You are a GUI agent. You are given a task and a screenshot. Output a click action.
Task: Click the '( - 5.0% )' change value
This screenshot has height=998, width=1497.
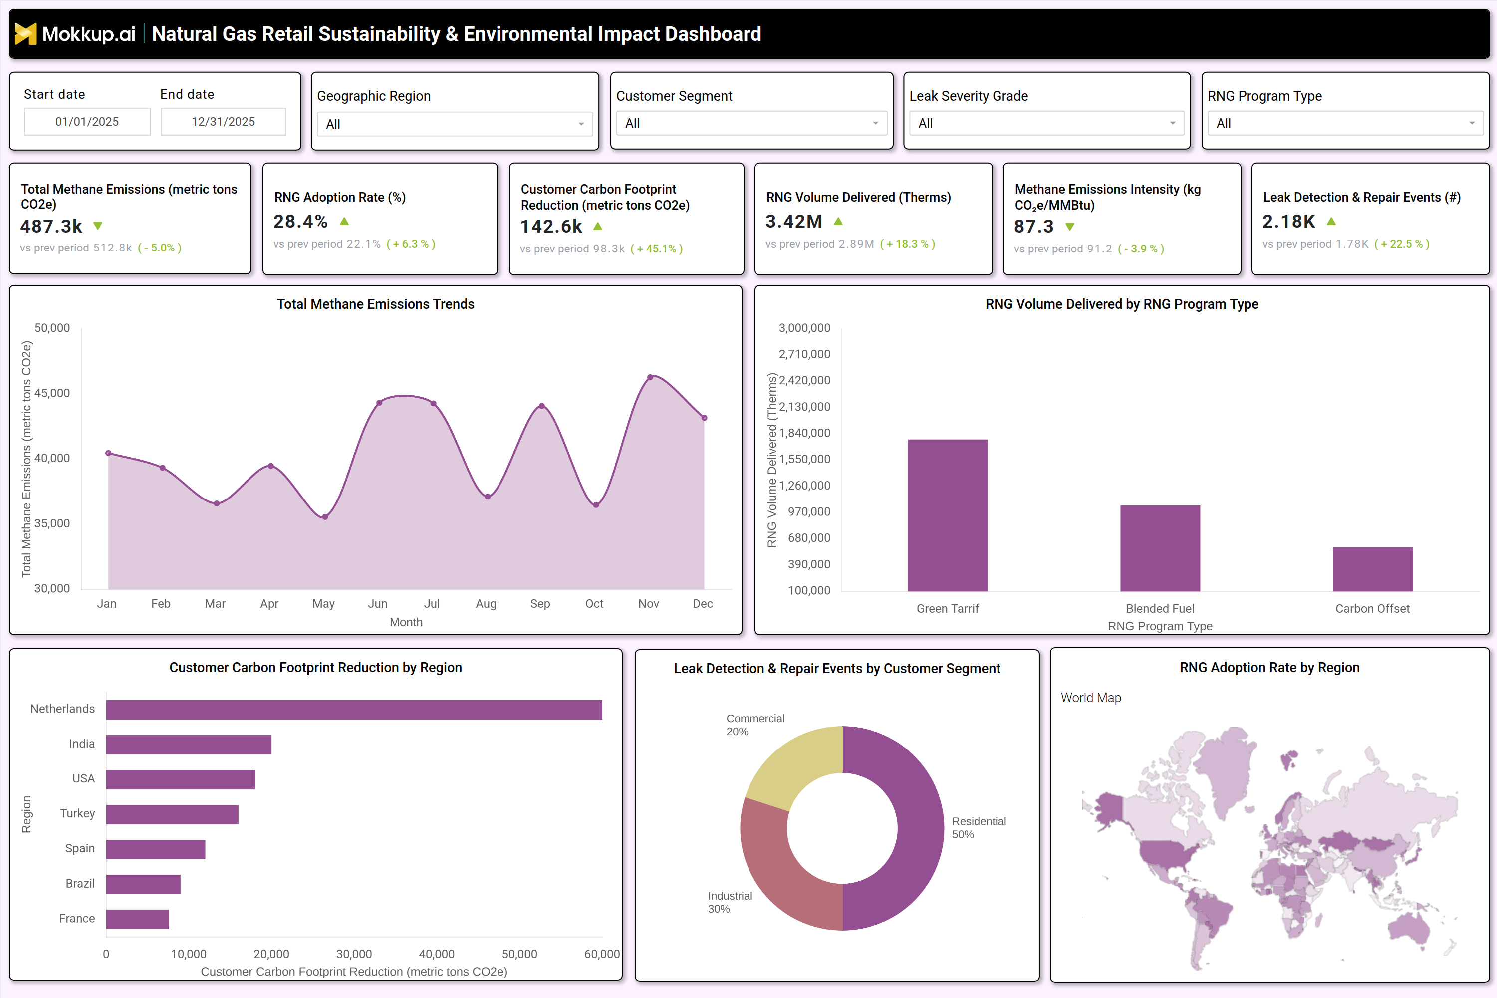coord(160,248)
